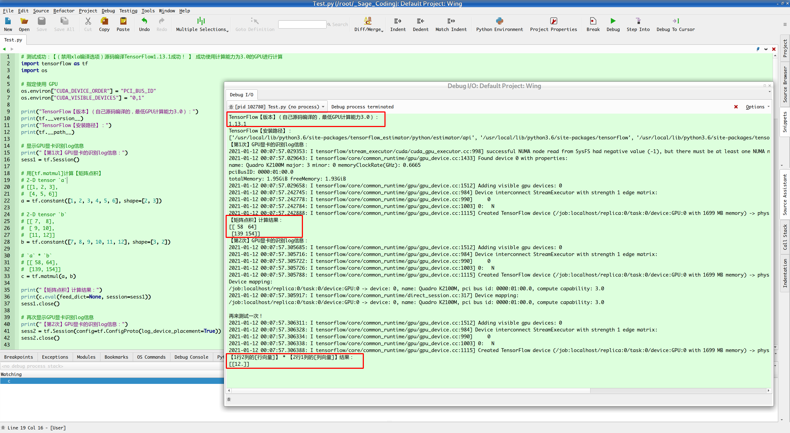Navigate forward with the grey right arrow

[x=12, y=49]
